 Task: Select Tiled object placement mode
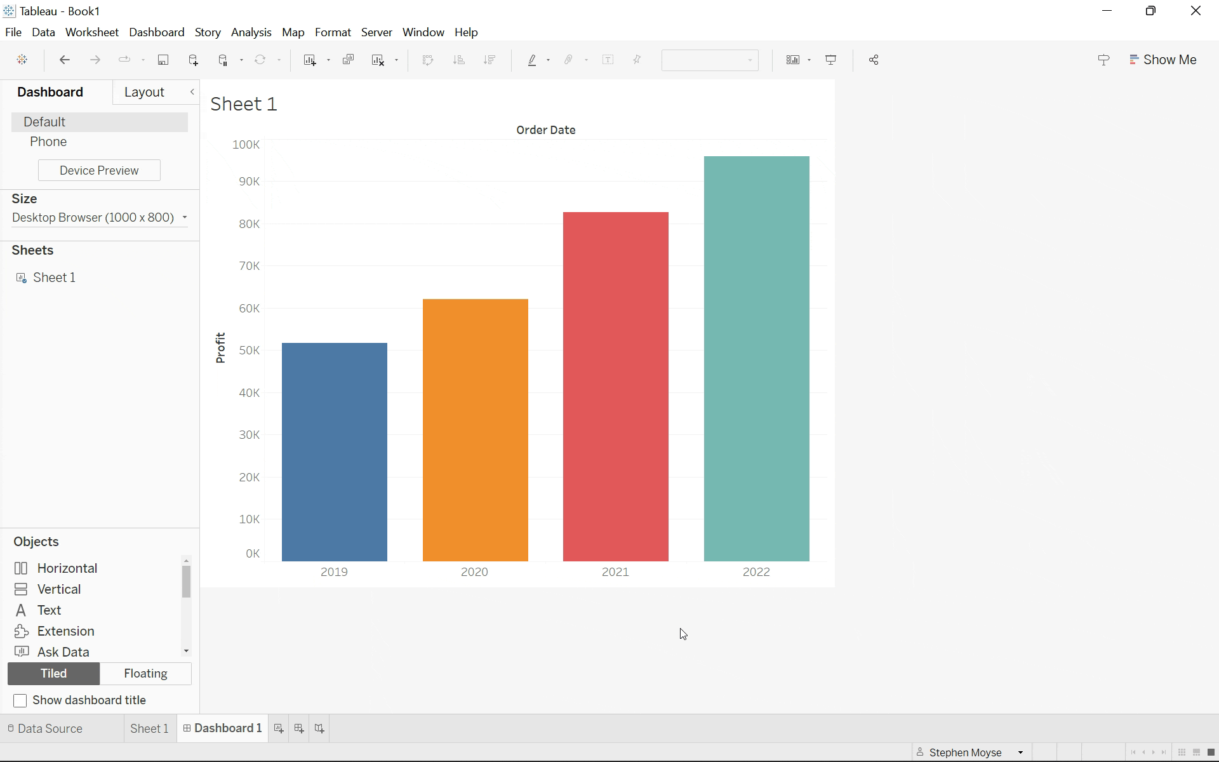54,674
